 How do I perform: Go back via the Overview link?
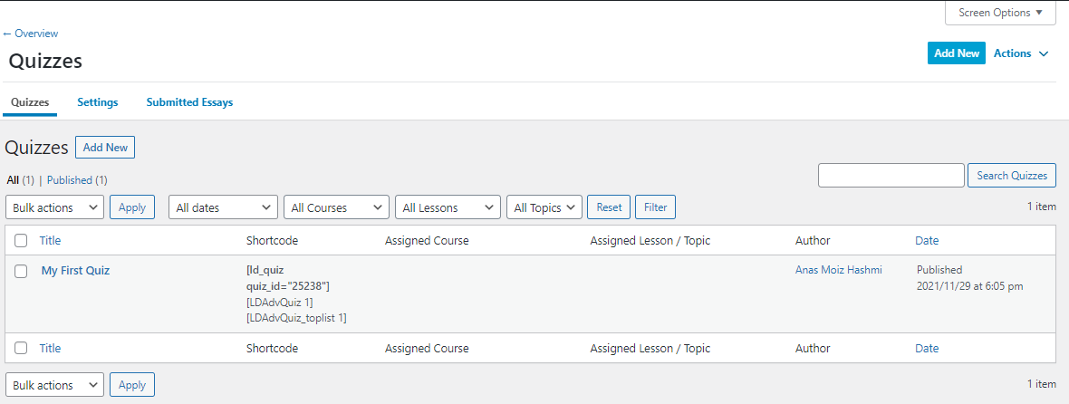coord(31,34)
